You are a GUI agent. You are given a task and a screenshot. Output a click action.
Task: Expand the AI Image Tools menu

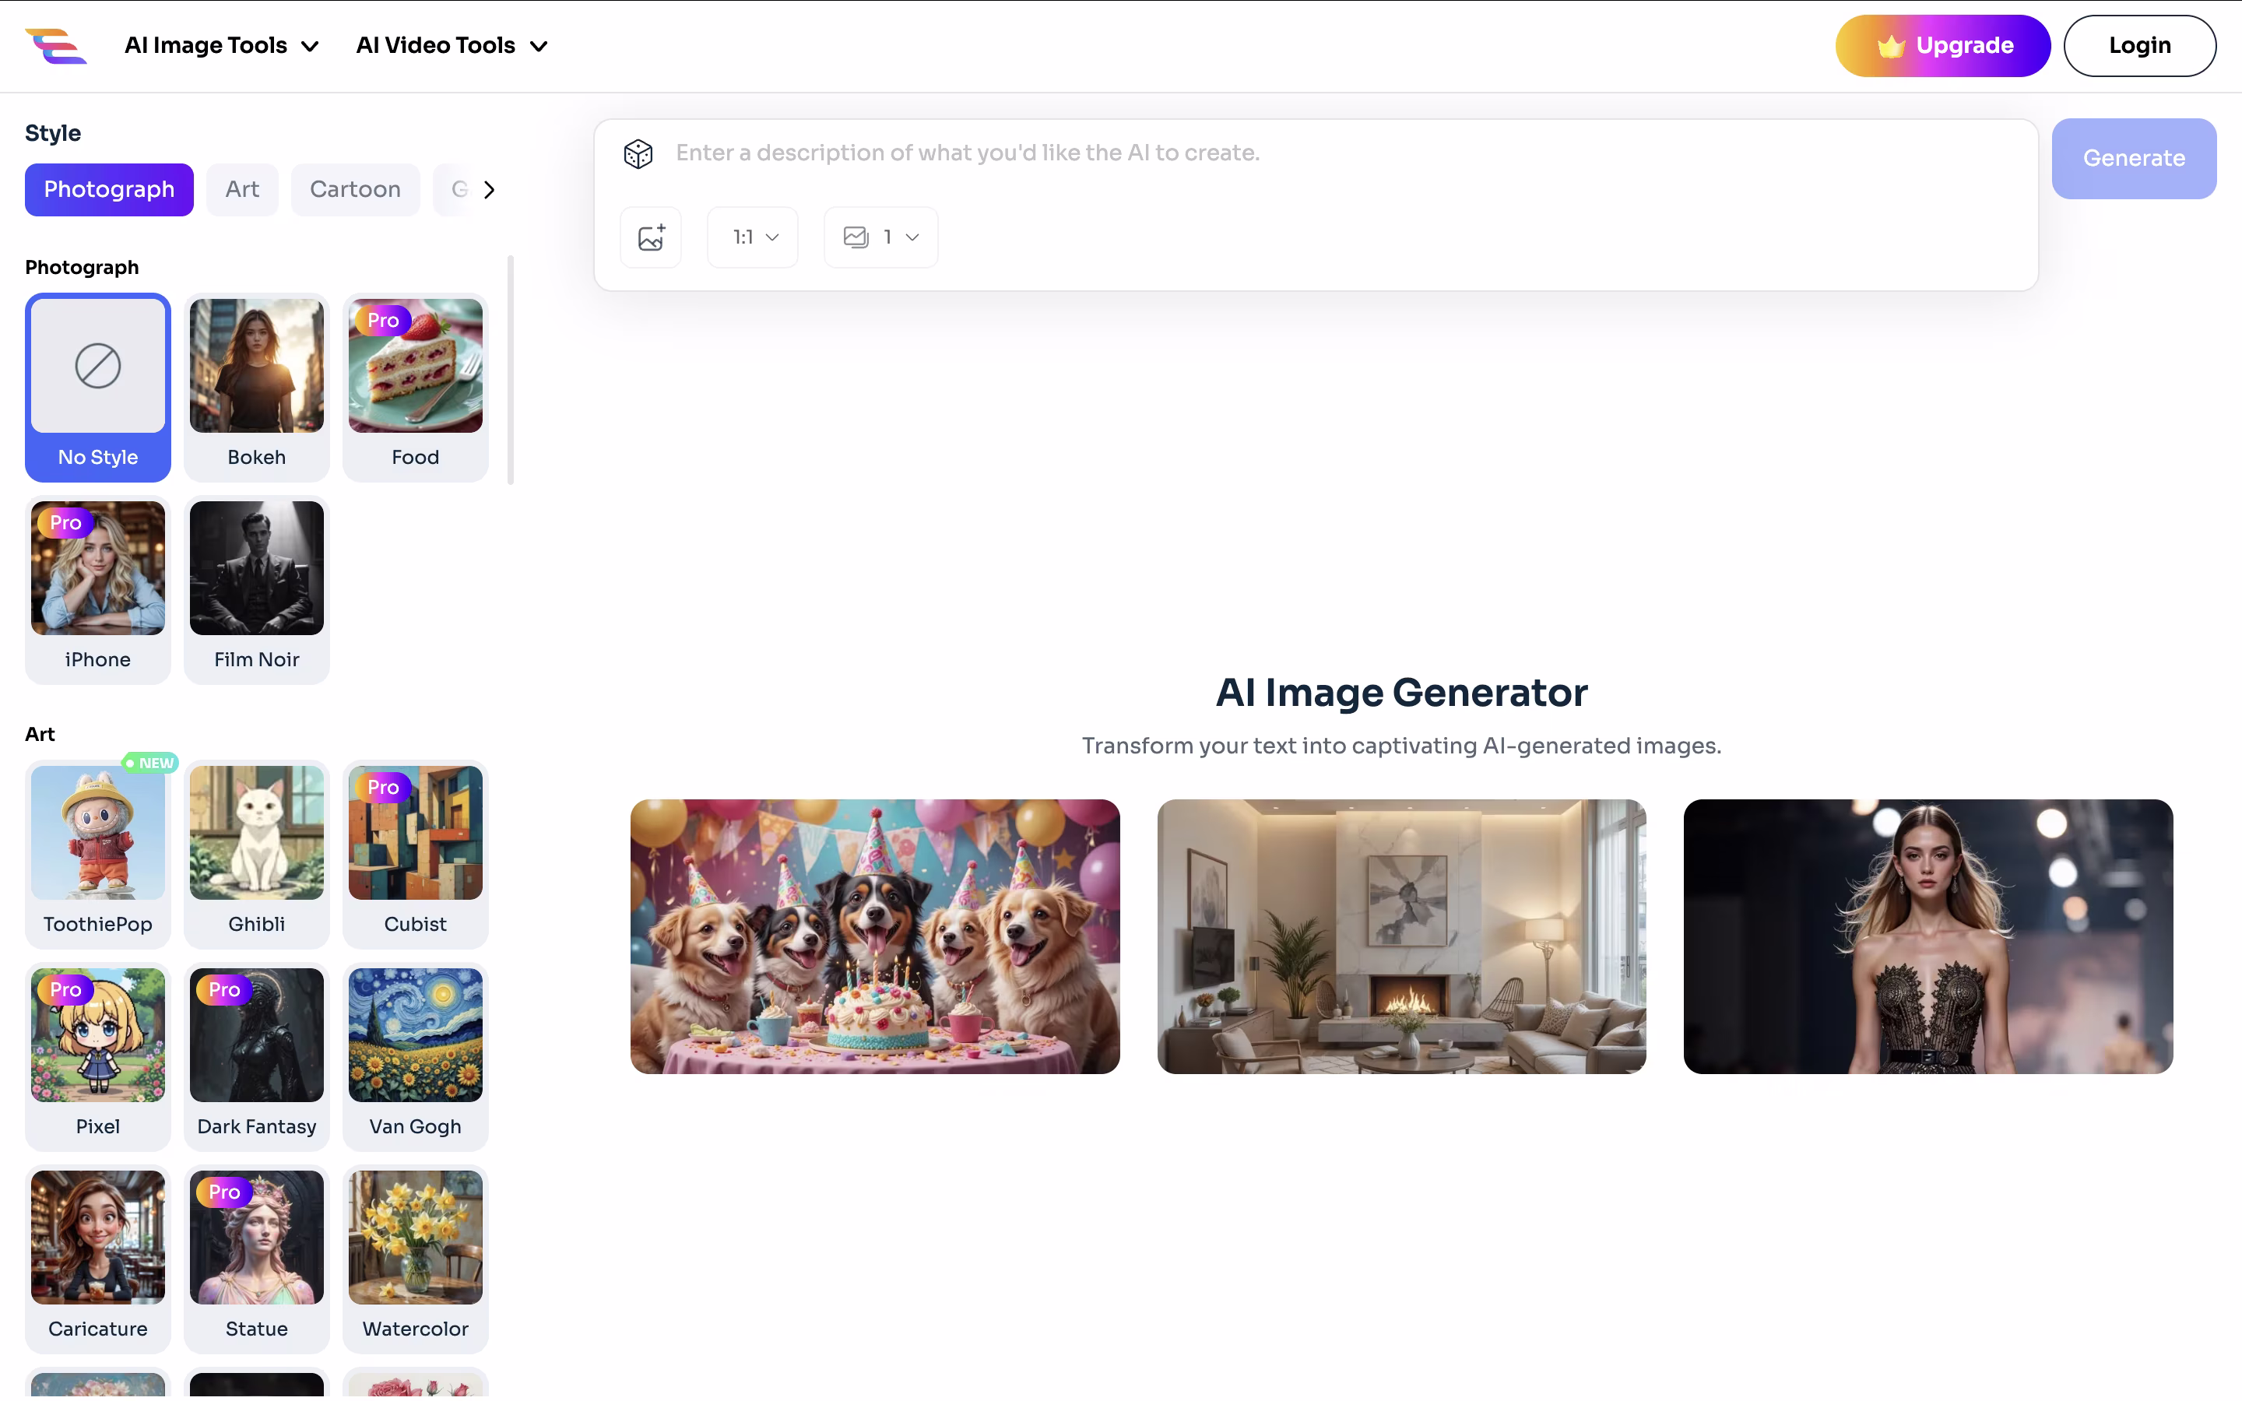pyautogui.click(x=223, y=45)
